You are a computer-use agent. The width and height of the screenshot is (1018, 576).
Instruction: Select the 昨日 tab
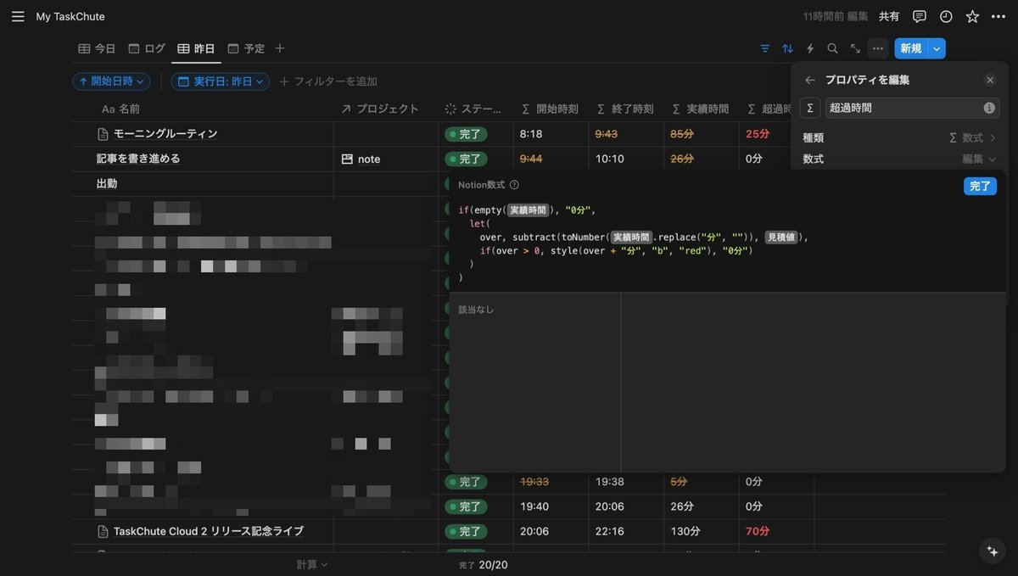click(x=197, y=48)
